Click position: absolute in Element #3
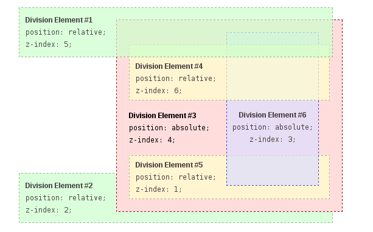Screen dimensions: 373x232 click(169, 128)
